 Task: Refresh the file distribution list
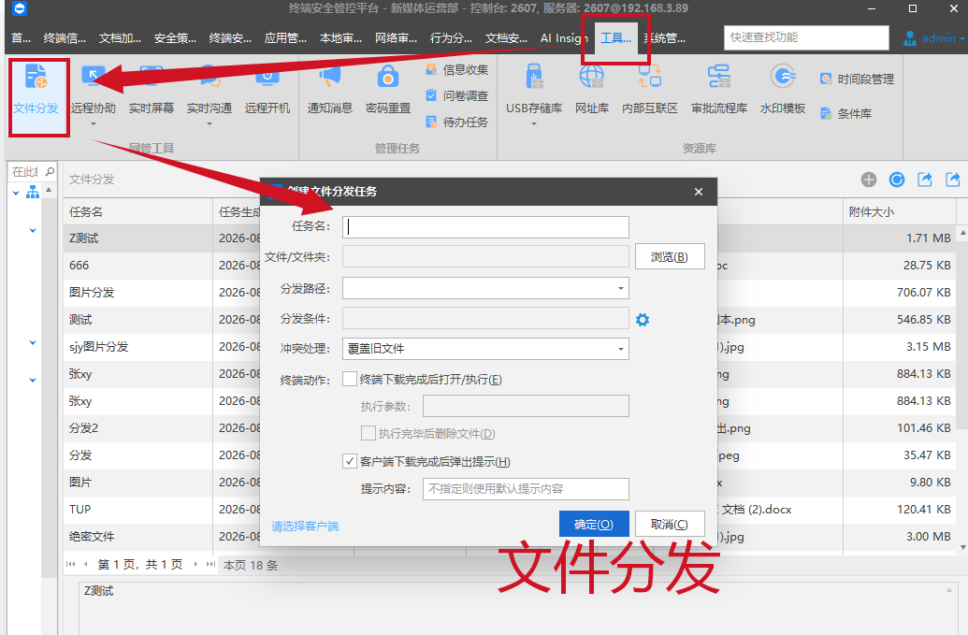coord(897,180)
